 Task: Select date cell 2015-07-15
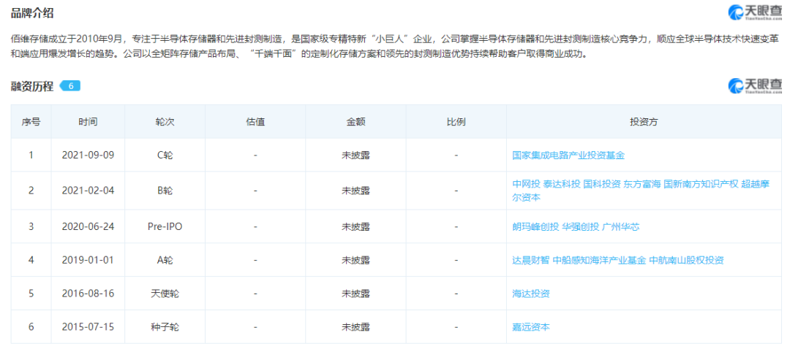88,327
